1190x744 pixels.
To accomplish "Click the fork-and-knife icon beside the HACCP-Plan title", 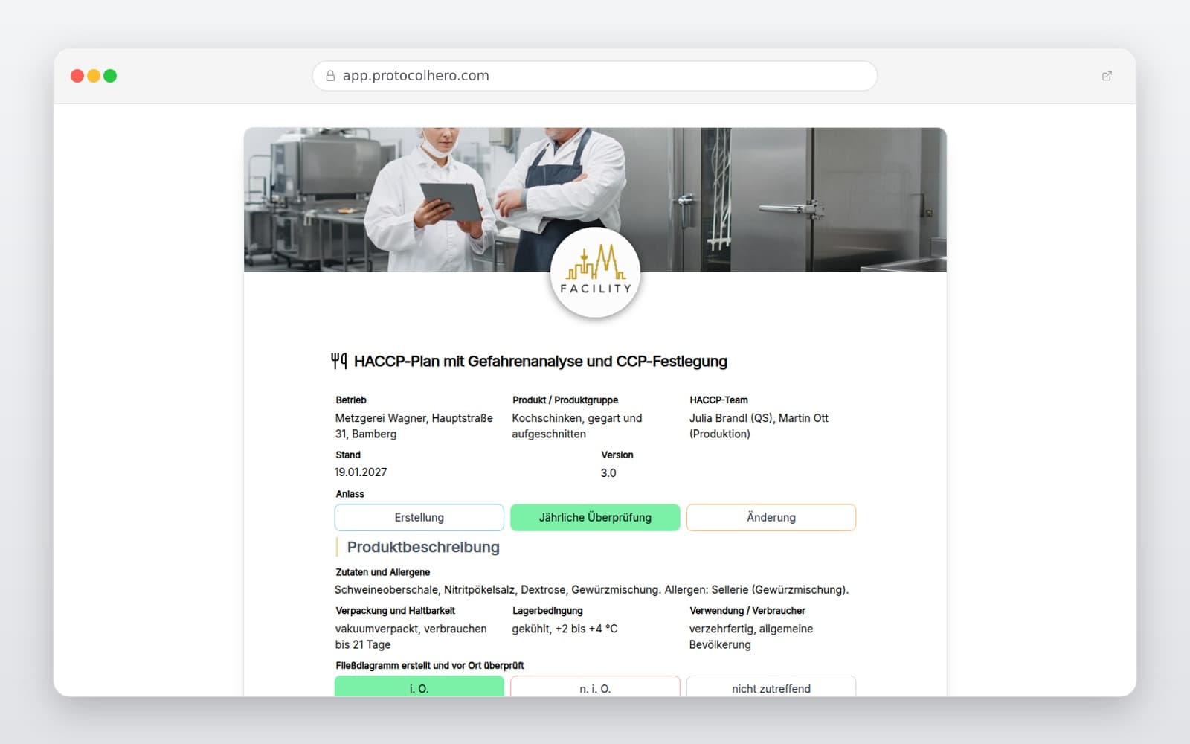I will 339,361.
